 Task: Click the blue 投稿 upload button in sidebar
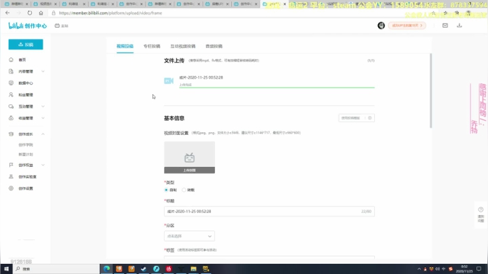(26, 45)
